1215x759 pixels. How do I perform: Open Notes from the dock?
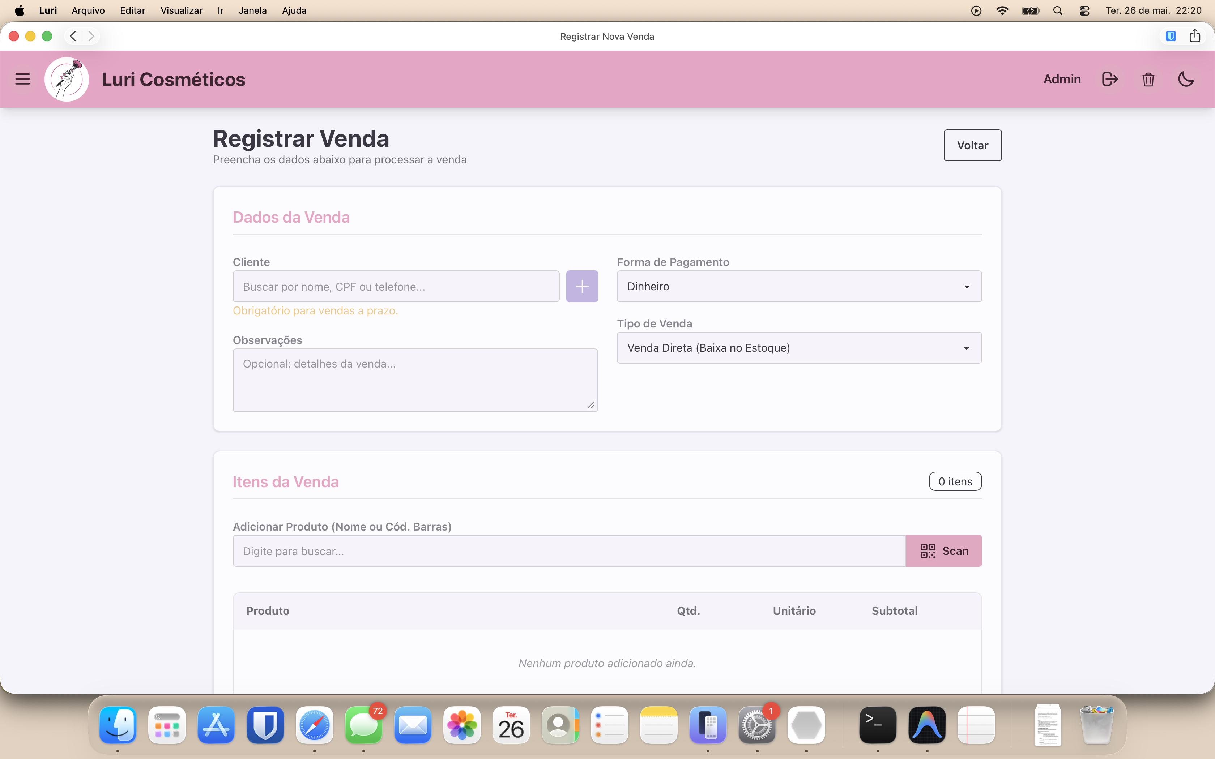click(x=659, y=725)
